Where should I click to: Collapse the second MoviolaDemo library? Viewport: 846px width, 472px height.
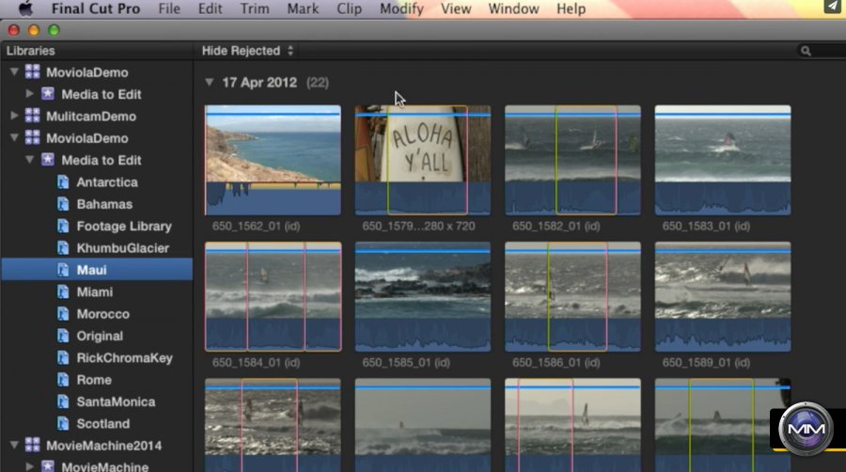coord(14,137)
